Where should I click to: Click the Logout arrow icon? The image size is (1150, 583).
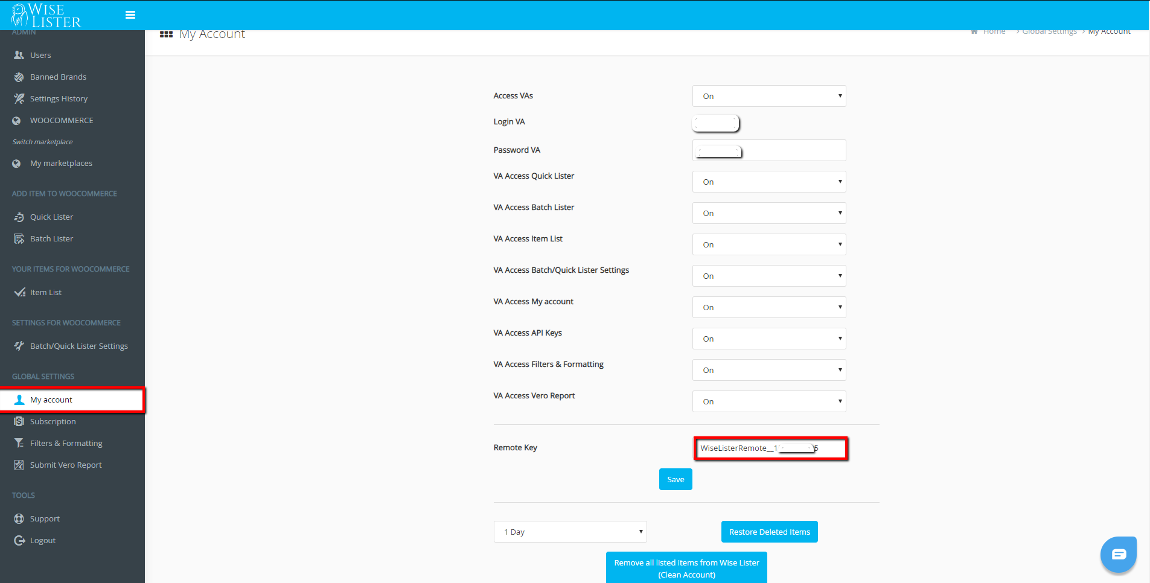point(19,540)
